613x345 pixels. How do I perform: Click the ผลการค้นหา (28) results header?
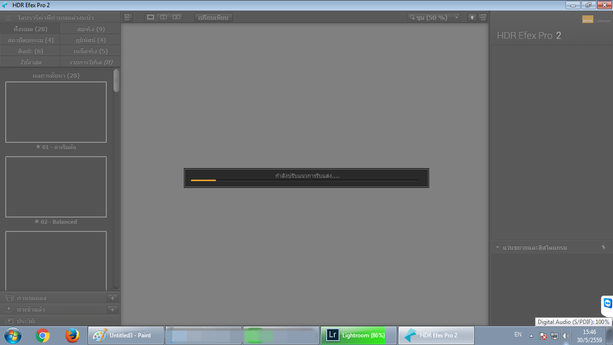[56, 75]
